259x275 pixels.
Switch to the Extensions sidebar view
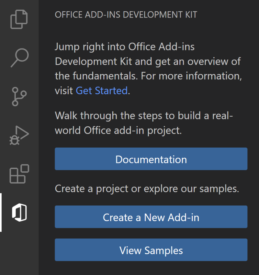[18, 173]
